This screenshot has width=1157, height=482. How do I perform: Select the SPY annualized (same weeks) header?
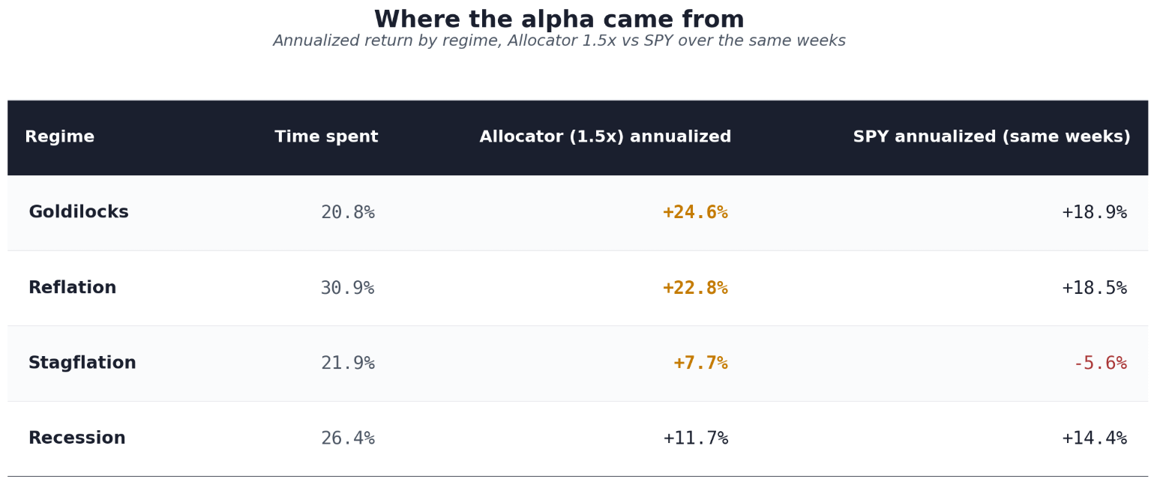991,137
